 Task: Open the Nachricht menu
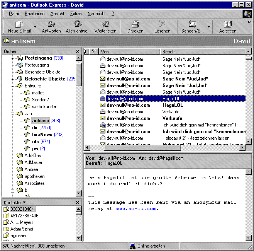coord(97,14)
